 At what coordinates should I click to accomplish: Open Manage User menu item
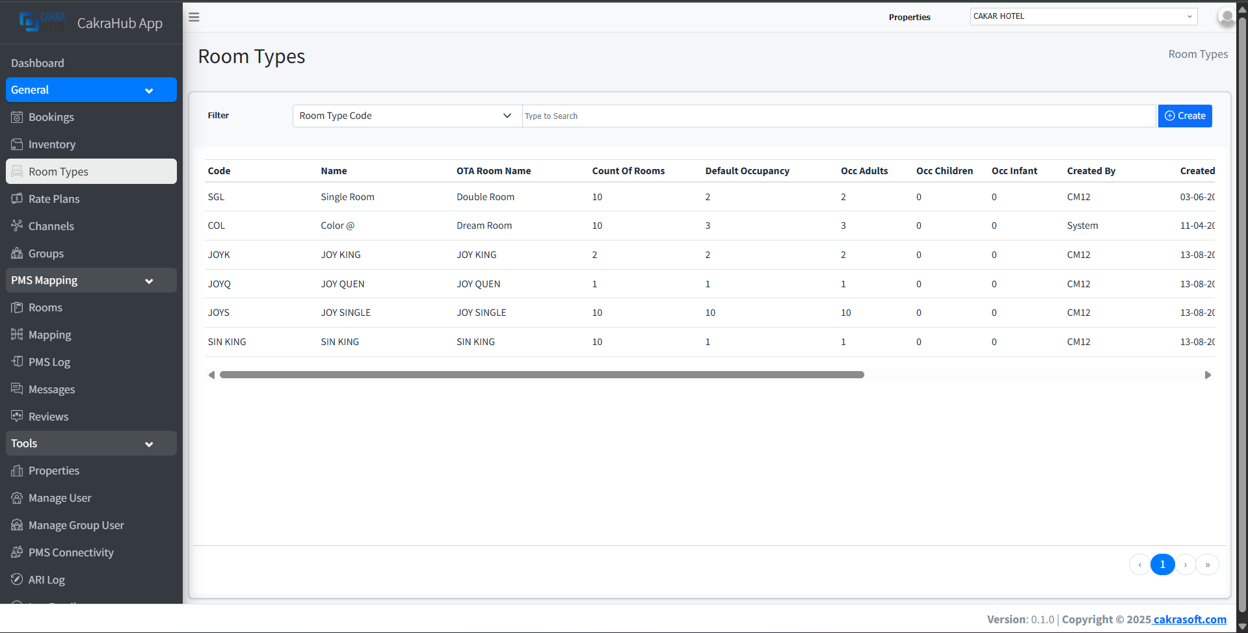60,498
